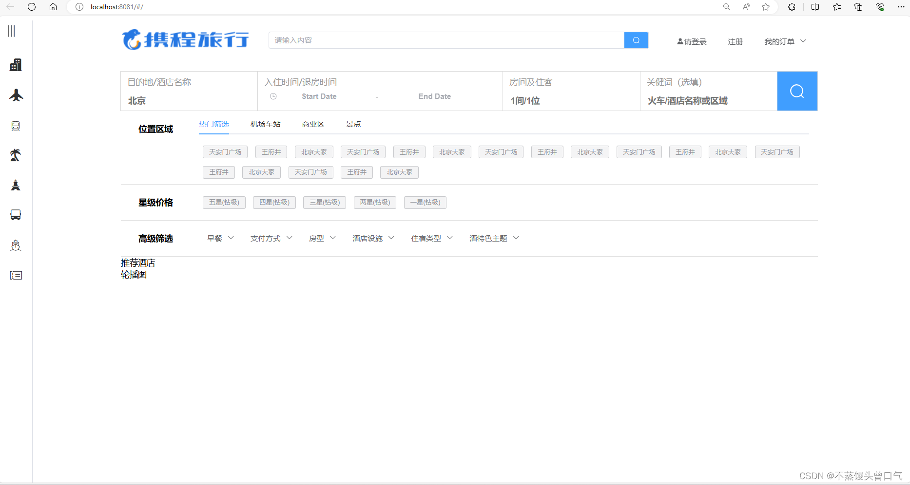Toggle the 一星(钻级) star filter tag
910x485 pixels.
coord(425,203)
